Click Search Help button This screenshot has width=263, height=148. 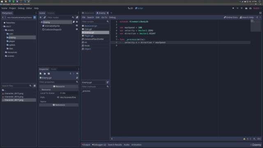(x=247, y=17)
